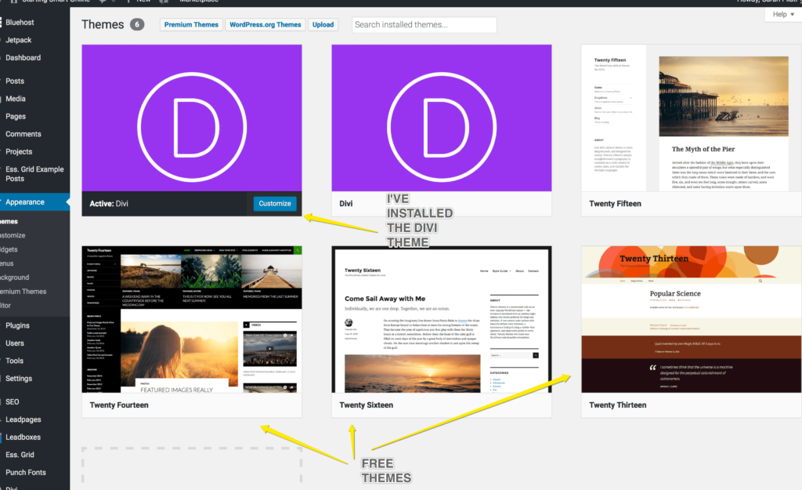Open the Users sidebar menu

(x=14, y=343)
